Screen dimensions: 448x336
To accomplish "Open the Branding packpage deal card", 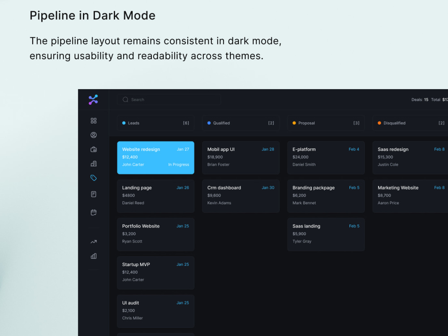I will click(326, 196).
